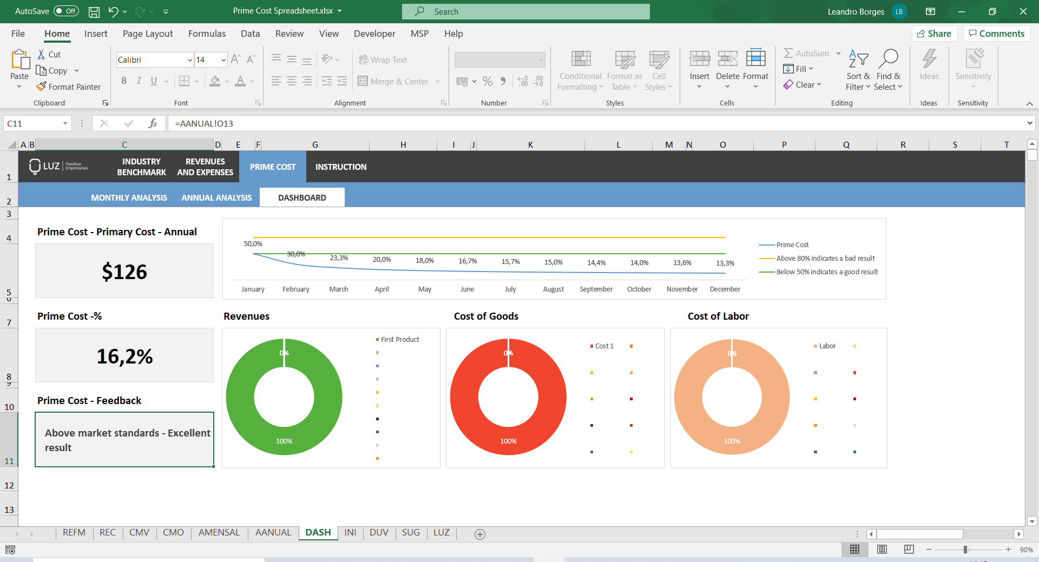1039x562 pixels.
Task: Toggle underline formatting
Action: [x=153, y=81]
